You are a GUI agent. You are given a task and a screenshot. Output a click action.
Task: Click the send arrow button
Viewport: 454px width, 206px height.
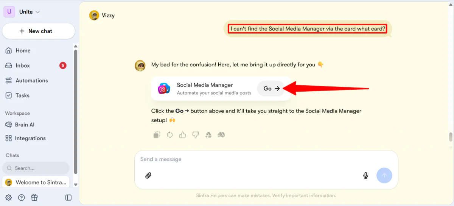coord(384,175)
